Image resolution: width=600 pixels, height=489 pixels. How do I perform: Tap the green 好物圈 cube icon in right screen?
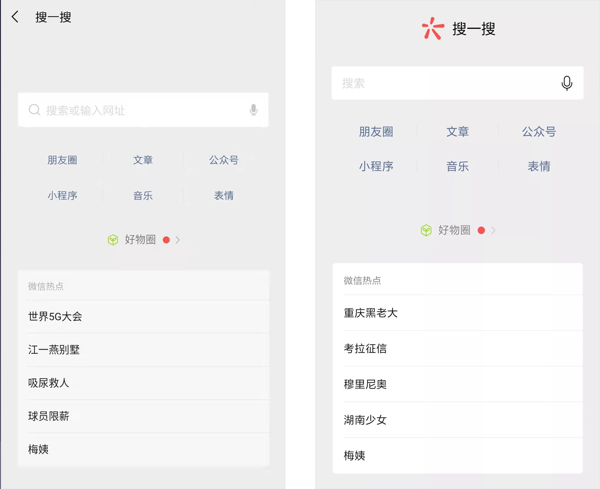426,230
